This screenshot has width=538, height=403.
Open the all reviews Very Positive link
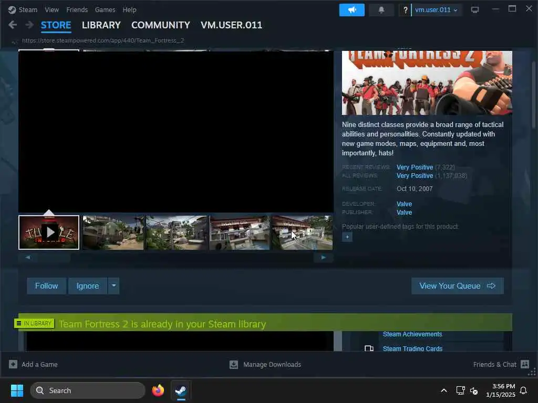(x=415, y=176)
